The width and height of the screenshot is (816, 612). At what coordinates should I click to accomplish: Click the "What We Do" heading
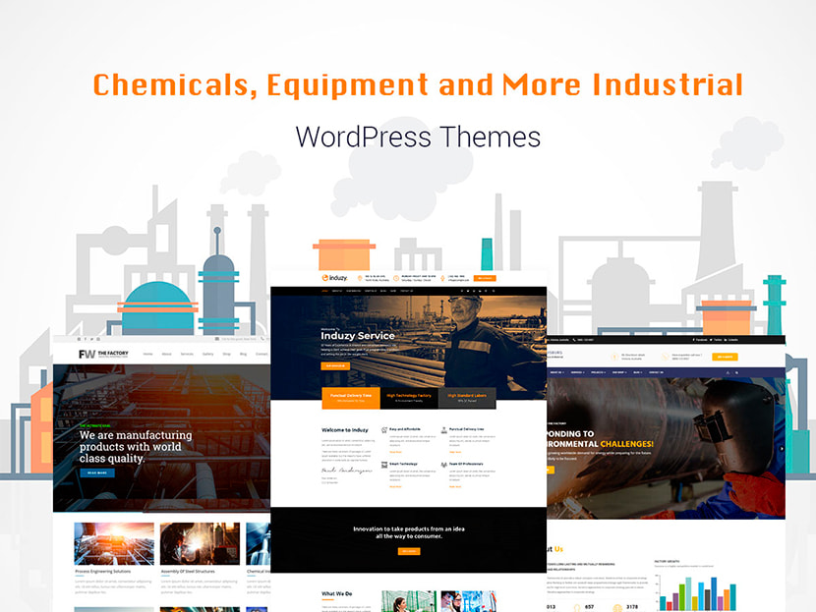[336, 593]
